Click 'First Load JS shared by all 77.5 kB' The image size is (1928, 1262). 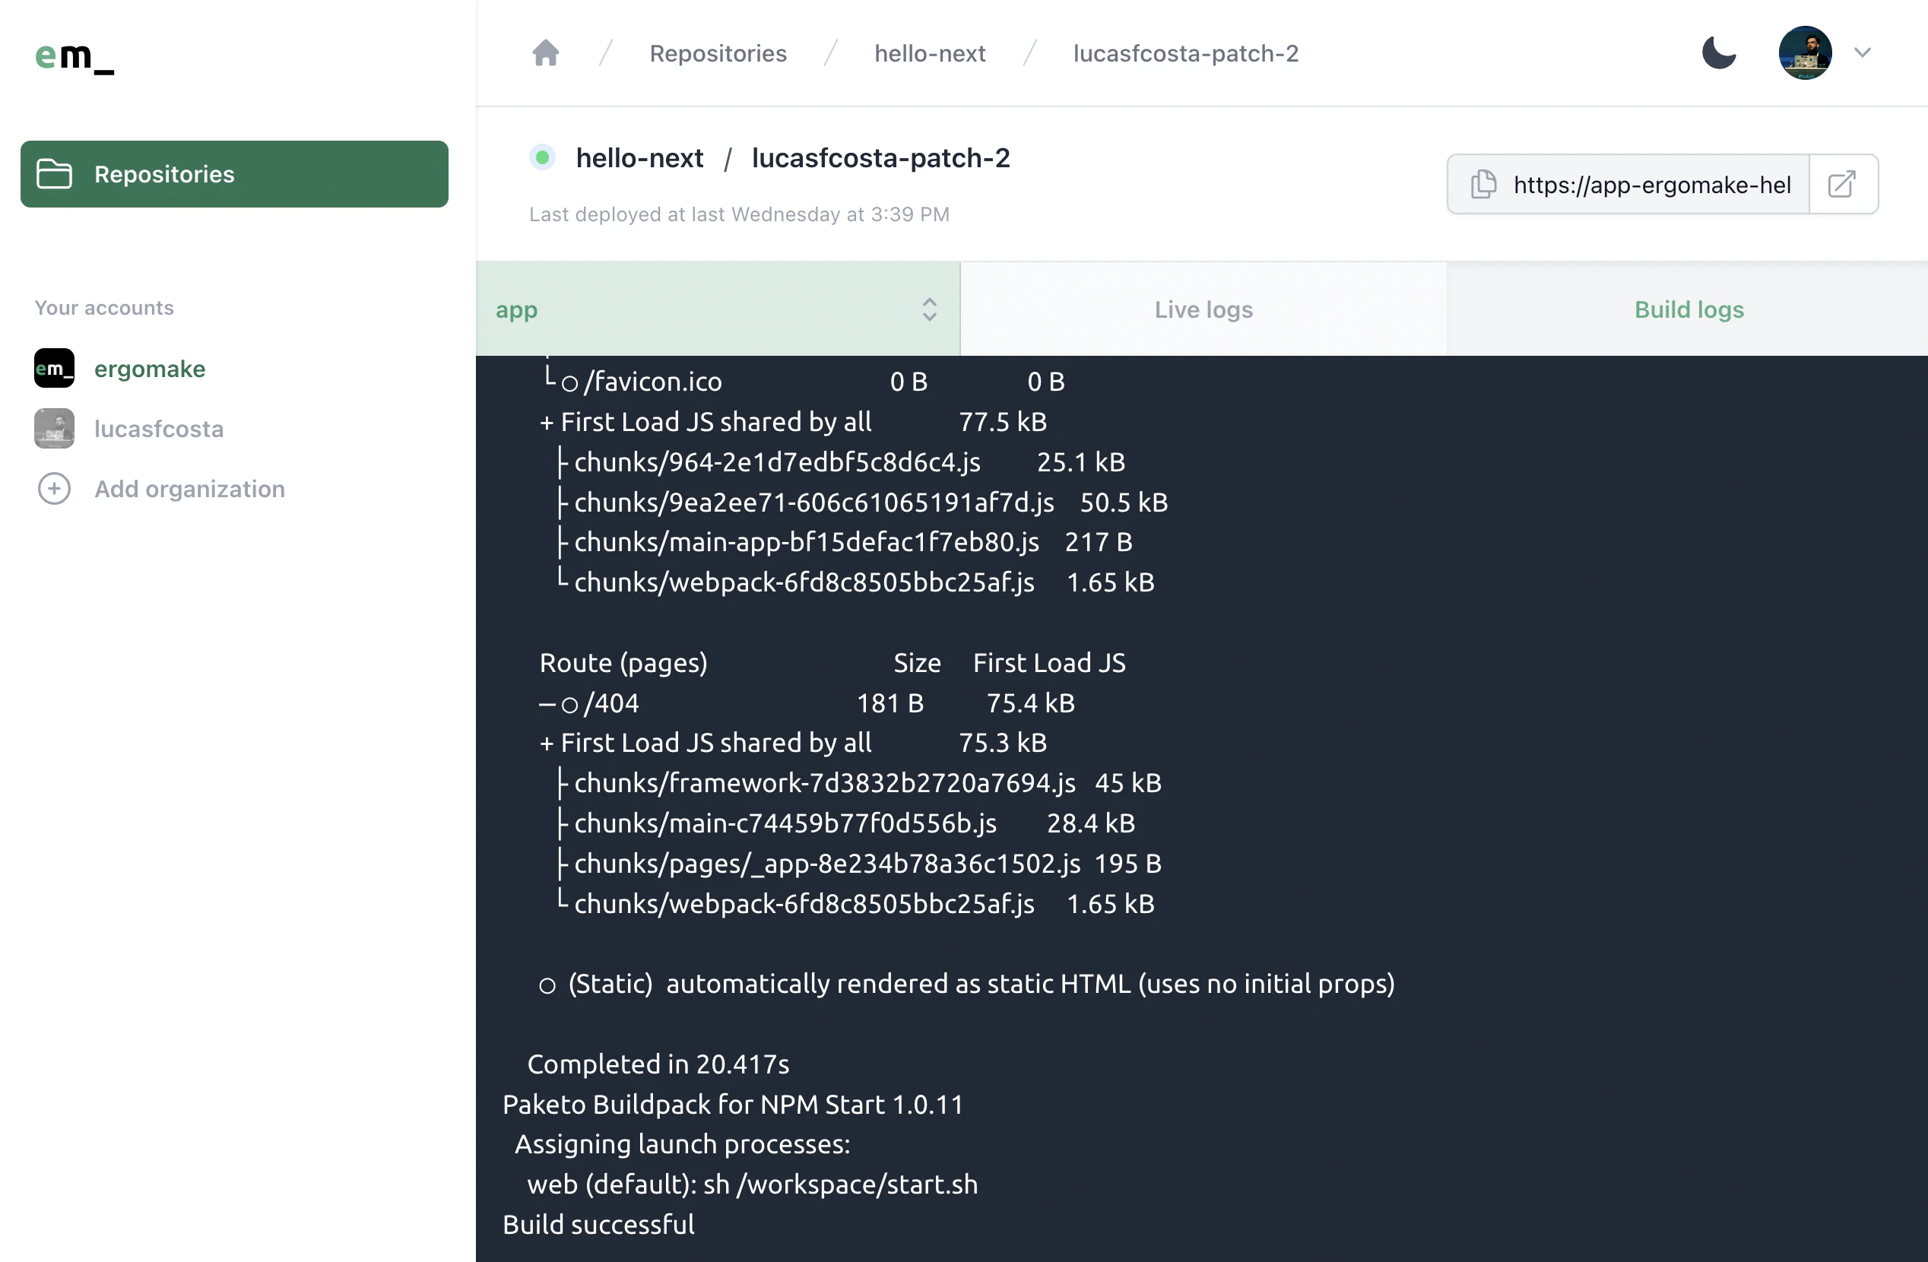[793, 422]
